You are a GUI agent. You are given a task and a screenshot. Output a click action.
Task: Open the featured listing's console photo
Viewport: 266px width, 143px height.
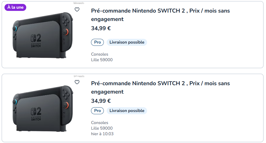[42, 36]
